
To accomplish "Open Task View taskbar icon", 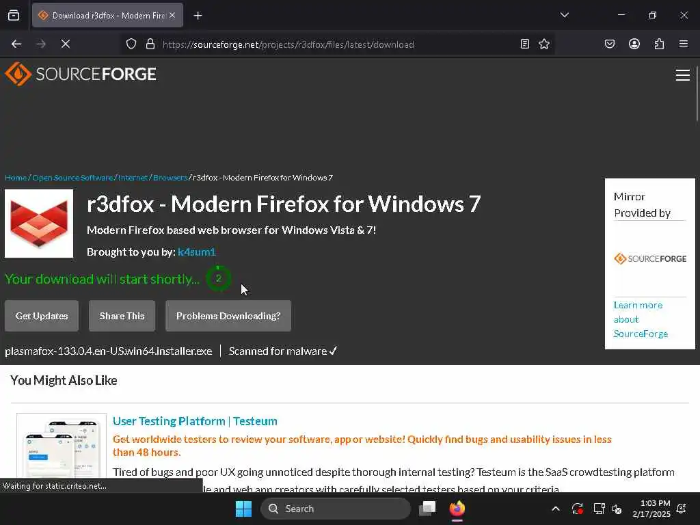I will coord(427,509).
